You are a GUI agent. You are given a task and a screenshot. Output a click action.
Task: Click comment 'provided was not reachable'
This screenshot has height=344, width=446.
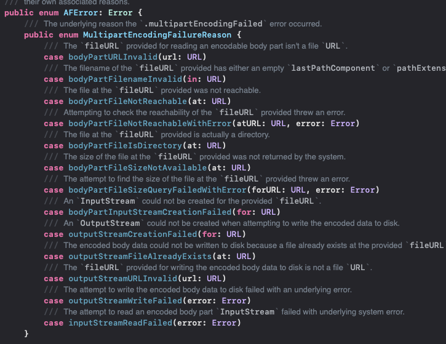point(210,90)
